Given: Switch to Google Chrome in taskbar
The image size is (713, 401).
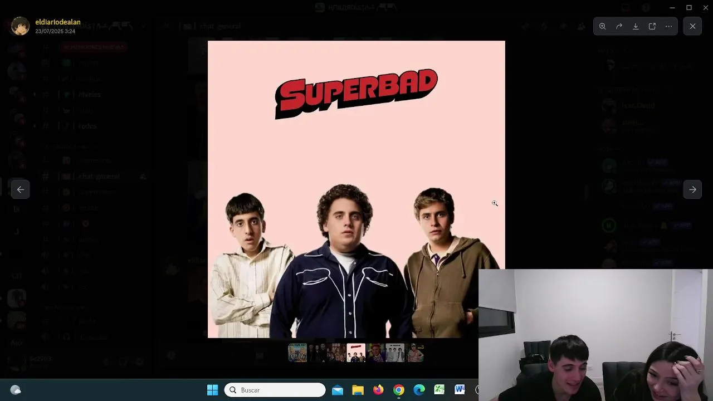Looking at the screenshot, I should click(x=399, y=390).
